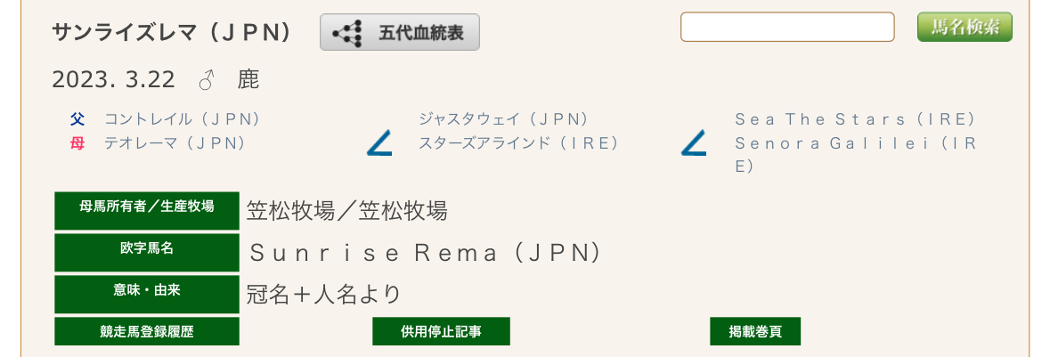Image resolution: width=1050 pixels, height=357 pixels.
Task: Select ジャスタウェイ (JPN) in the pedigree
Action: point(503,119)
